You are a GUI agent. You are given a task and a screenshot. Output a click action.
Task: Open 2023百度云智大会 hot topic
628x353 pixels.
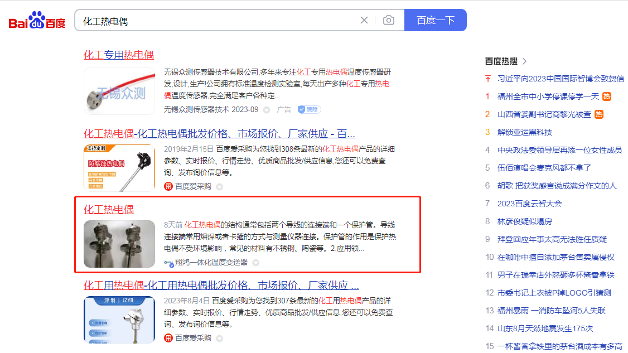pos(529,204)
